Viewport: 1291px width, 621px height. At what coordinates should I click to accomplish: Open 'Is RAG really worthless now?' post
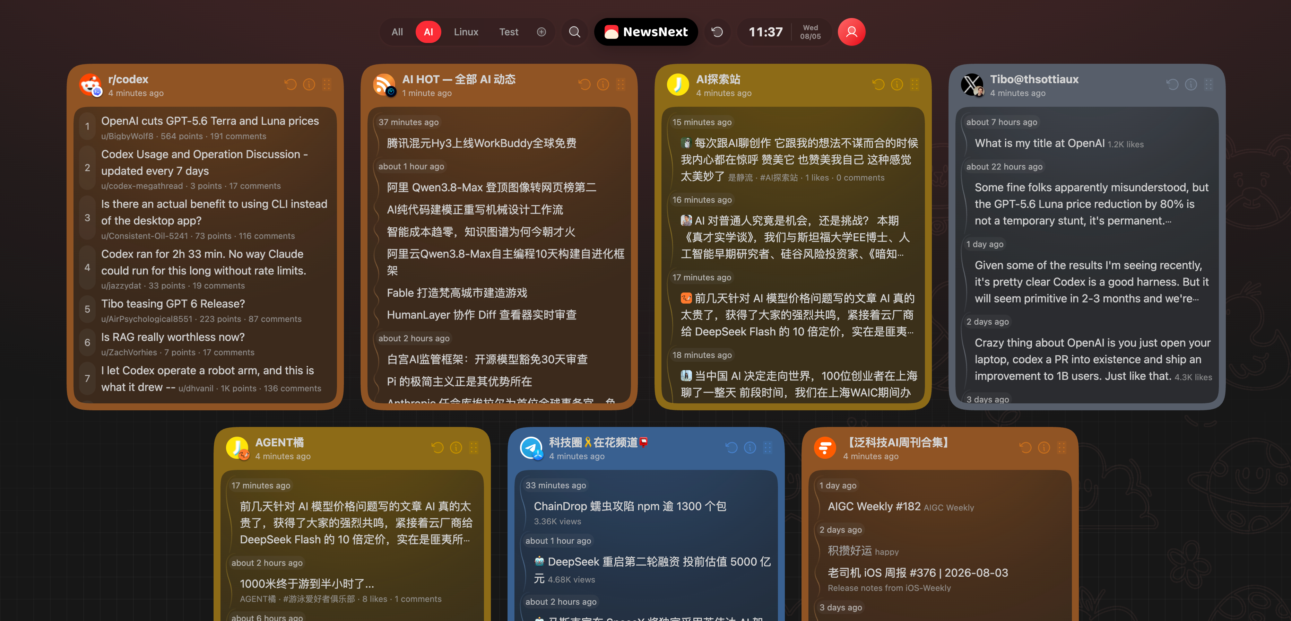[173, 338]
